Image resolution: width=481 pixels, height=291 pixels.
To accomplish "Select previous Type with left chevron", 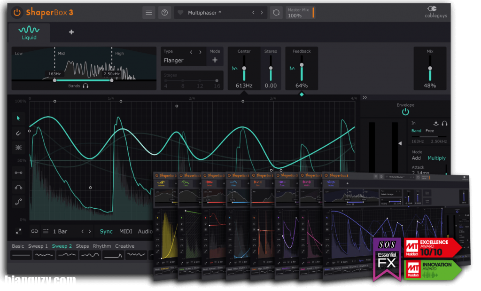I will click(191, 52).
